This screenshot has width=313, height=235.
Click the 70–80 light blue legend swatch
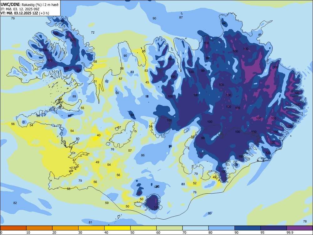pyautogui.click(x=195, y=228)
